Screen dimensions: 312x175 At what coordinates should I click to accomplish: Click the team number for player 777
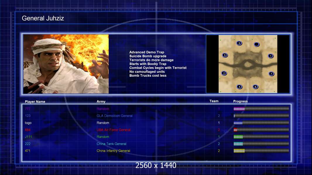tap(219, 109)
